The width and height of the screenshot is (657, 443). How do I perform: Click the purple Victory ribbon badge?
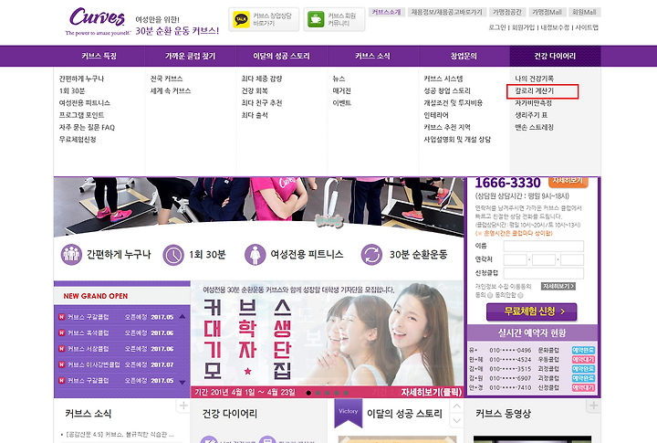[x=349, y=413]
